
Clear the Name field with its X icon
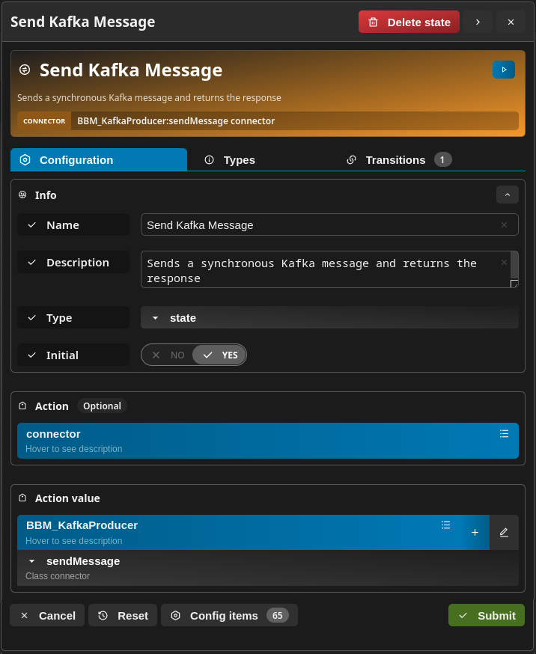[x=504, y=224]
